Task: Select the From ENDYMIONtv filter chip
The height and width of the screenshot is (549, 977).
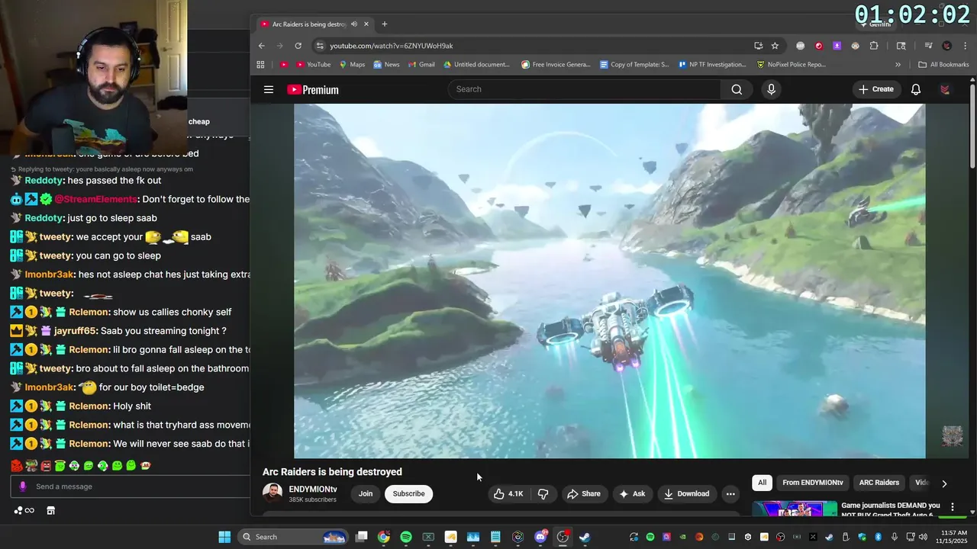Action: [x=813, y=483]
